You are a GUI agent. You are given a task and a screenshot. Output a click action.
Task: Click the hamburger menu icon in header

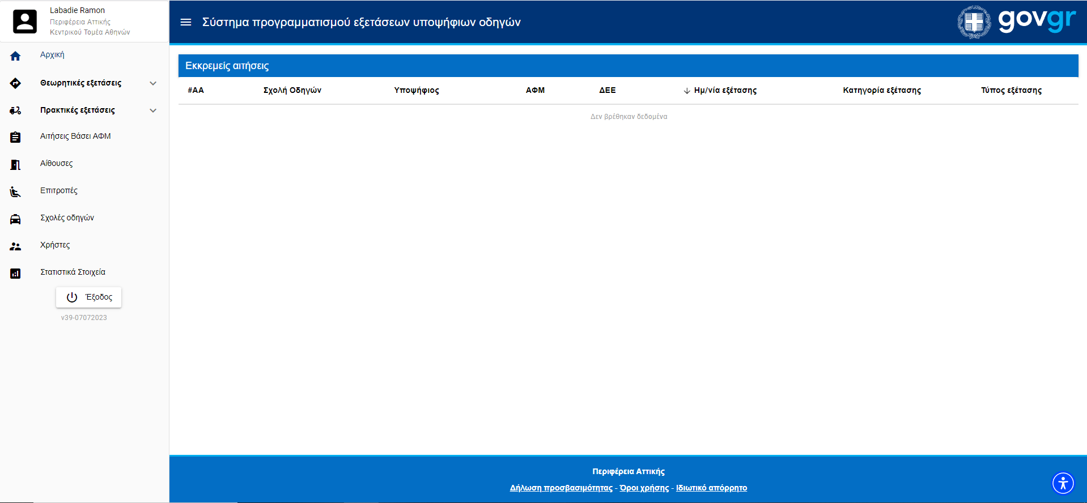pyautogui.click(x=185, y=22)
